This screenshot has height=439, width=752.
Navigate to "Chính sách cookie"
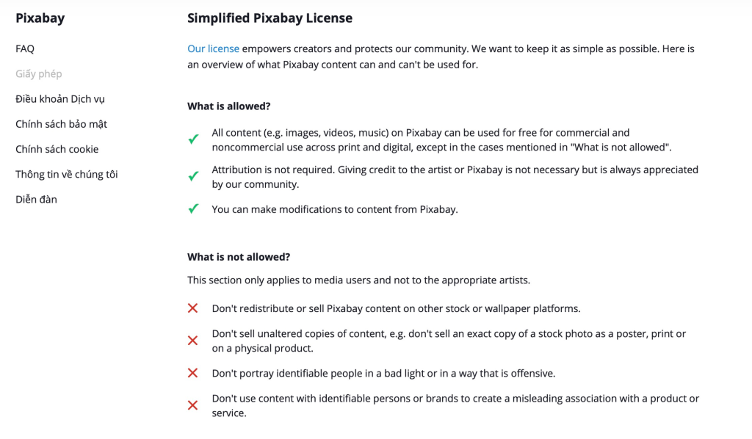(57, 149)
